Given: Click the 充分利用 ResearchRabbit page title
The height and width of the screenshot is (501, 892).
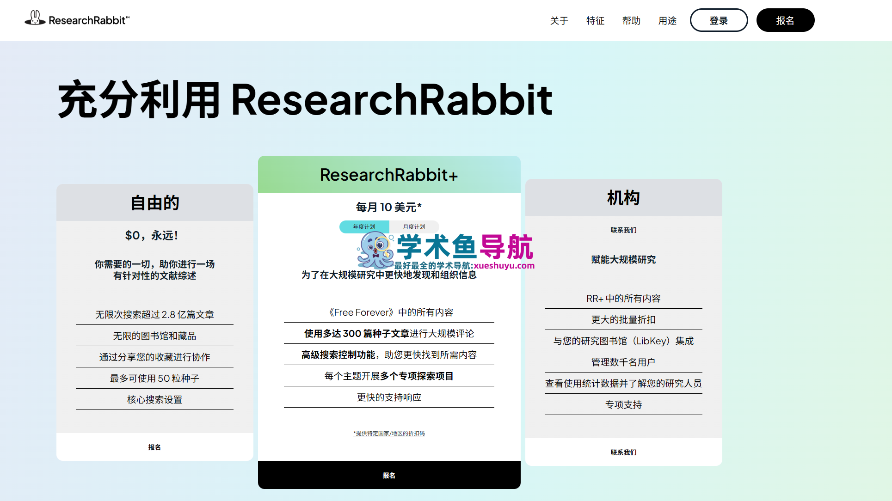Looking at the screenshot, I should (305, 99).
